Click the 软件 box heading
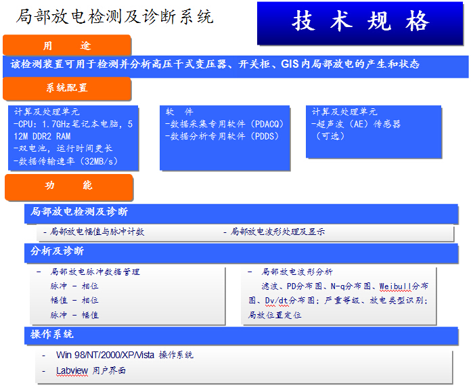 (179, 112)
